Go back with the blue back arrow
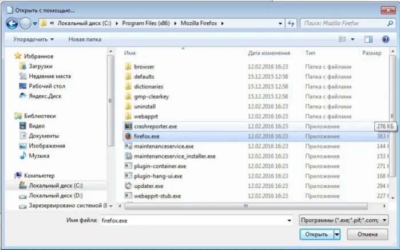 tap(12, 23)
